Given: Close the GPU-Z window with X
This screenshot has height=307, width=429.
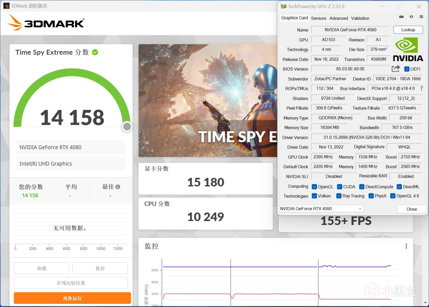Looking at the screenshot, I should tap(419, 6).
